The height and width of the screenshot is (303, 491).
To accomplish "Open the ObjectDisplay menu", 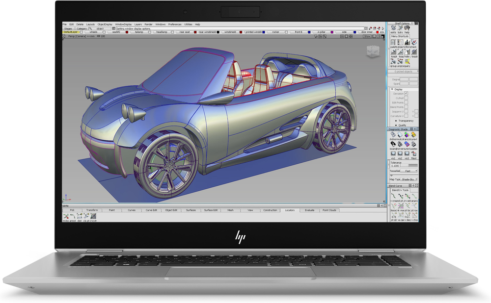I will 105,25.
